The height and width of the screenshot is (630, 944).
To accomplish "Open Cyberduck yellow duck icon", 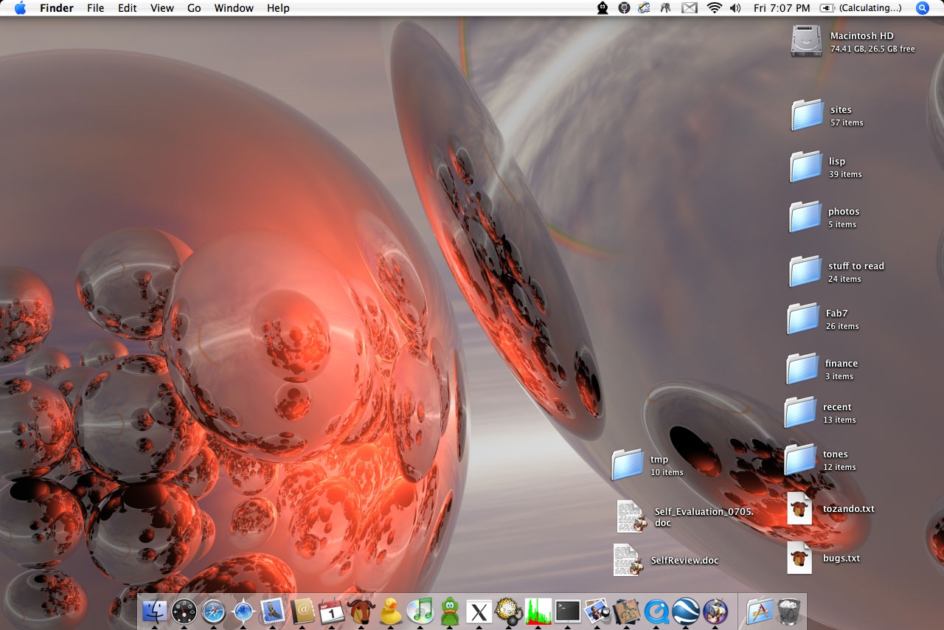I will point(391,611).
